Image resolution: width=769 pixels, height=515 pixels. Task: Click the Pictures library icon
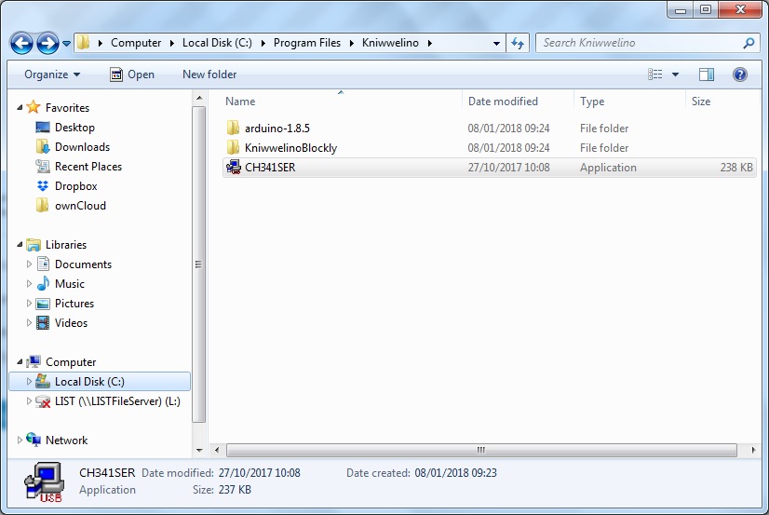tap(43, 304)
